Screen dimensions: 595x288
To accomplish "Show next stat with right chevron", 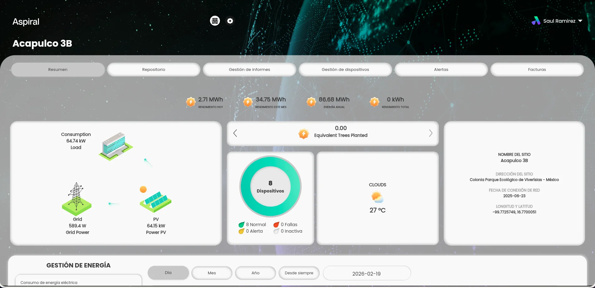I will point(431,133).
